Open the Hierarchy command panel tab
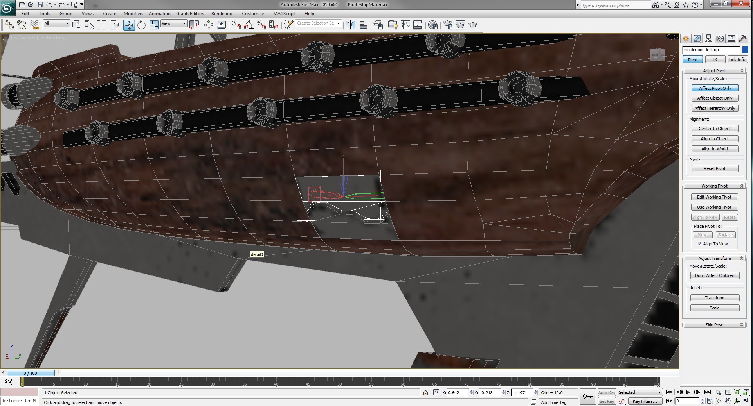Viewport: 753px width, 406px height. (709, 38)
